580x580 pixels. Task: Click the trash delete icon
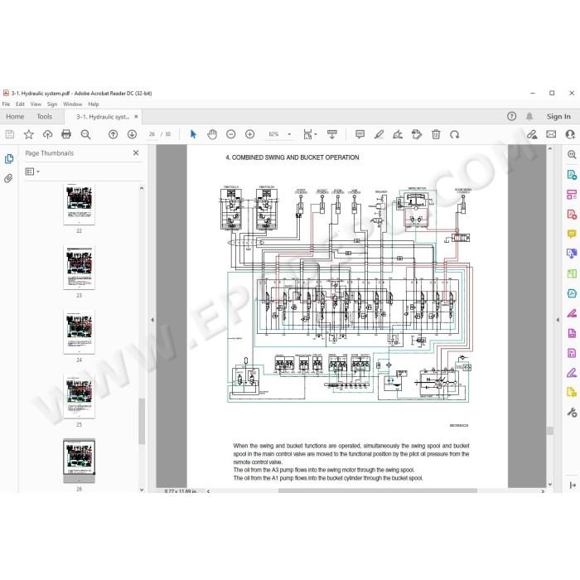point(436,134)
